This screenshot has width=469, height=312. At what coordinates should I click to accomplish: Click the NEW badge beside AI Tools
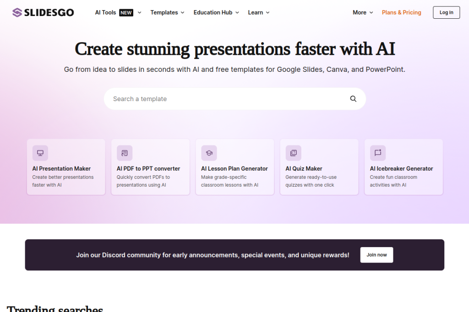tap(126, 12)
